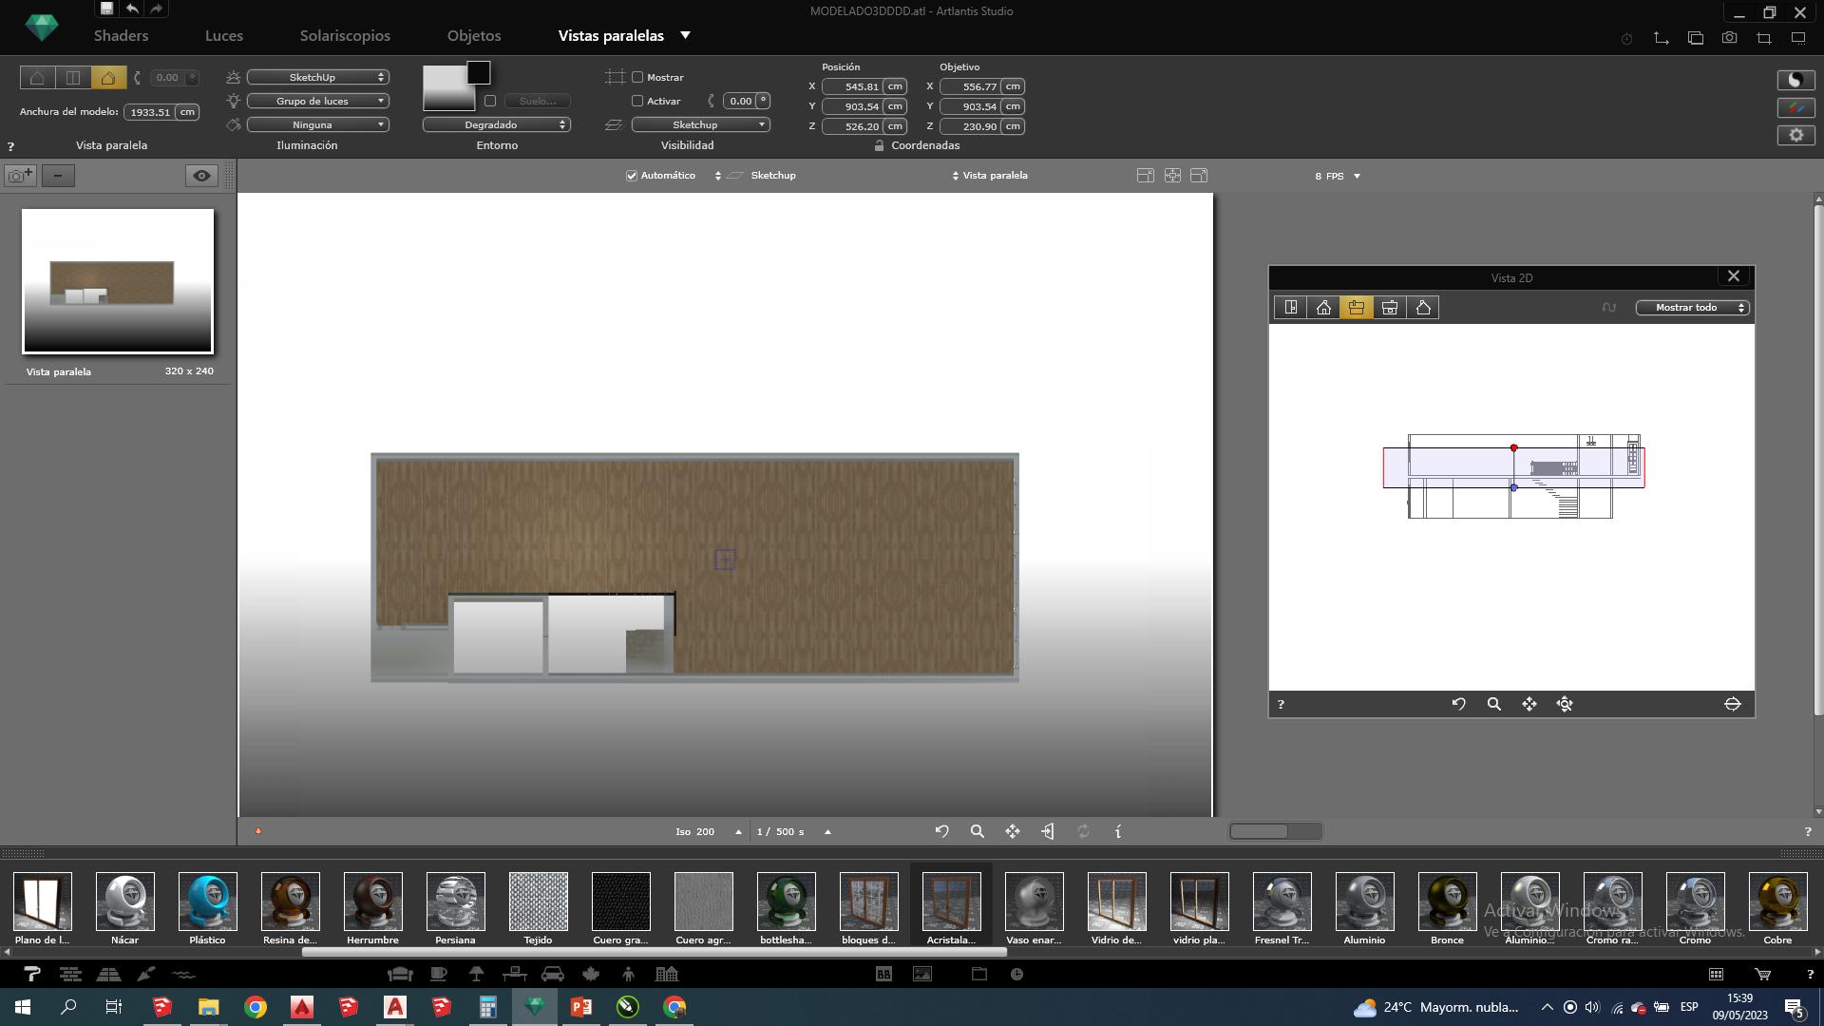The width and height of the screenshot is (1824, 1026).
Task: Click the save disk icon
Action: 106,9
